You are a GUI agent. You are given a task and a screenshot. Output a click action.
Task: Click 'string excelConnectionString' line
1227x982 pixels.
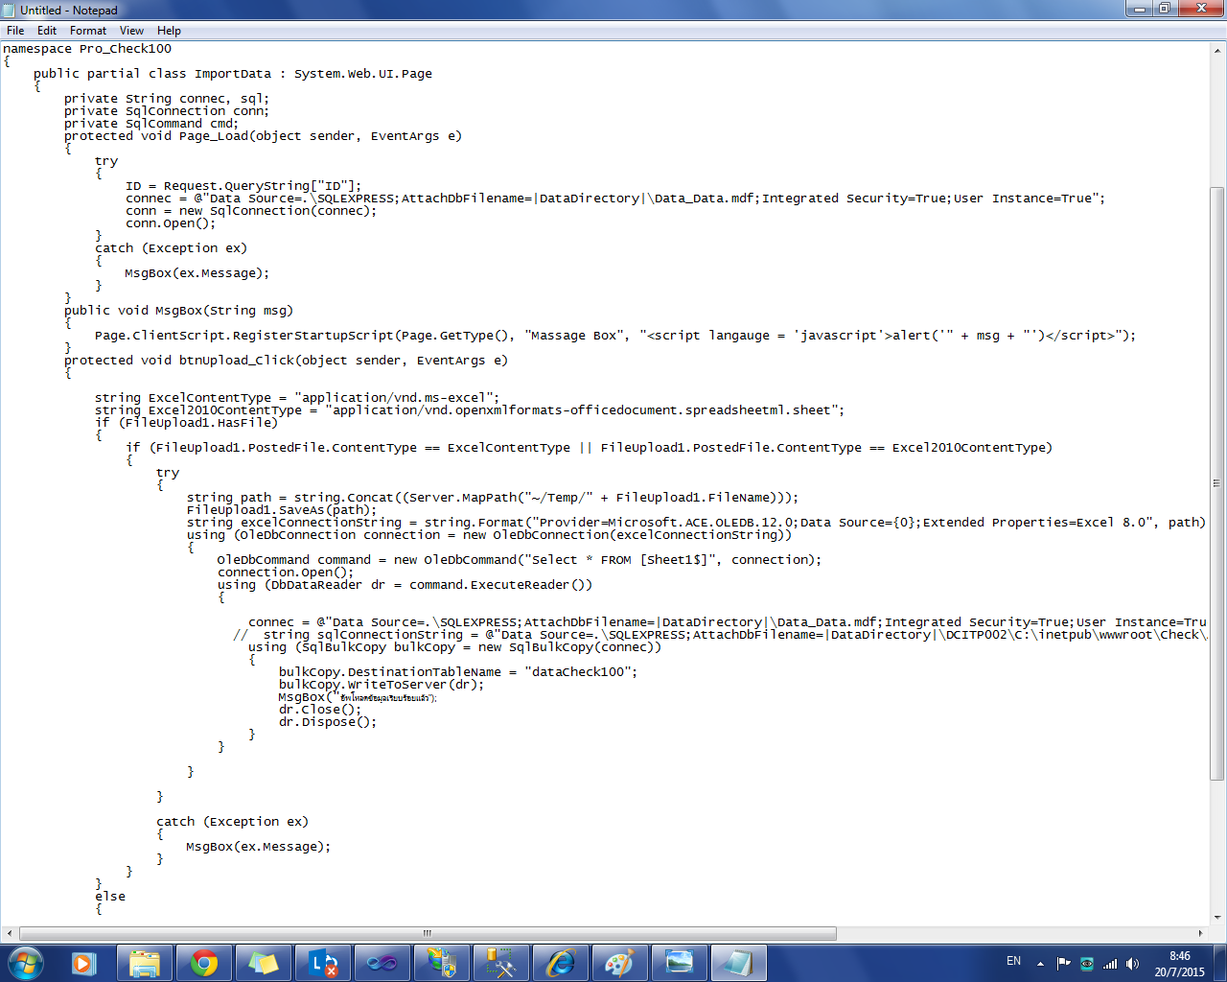(x=697, y=523)
